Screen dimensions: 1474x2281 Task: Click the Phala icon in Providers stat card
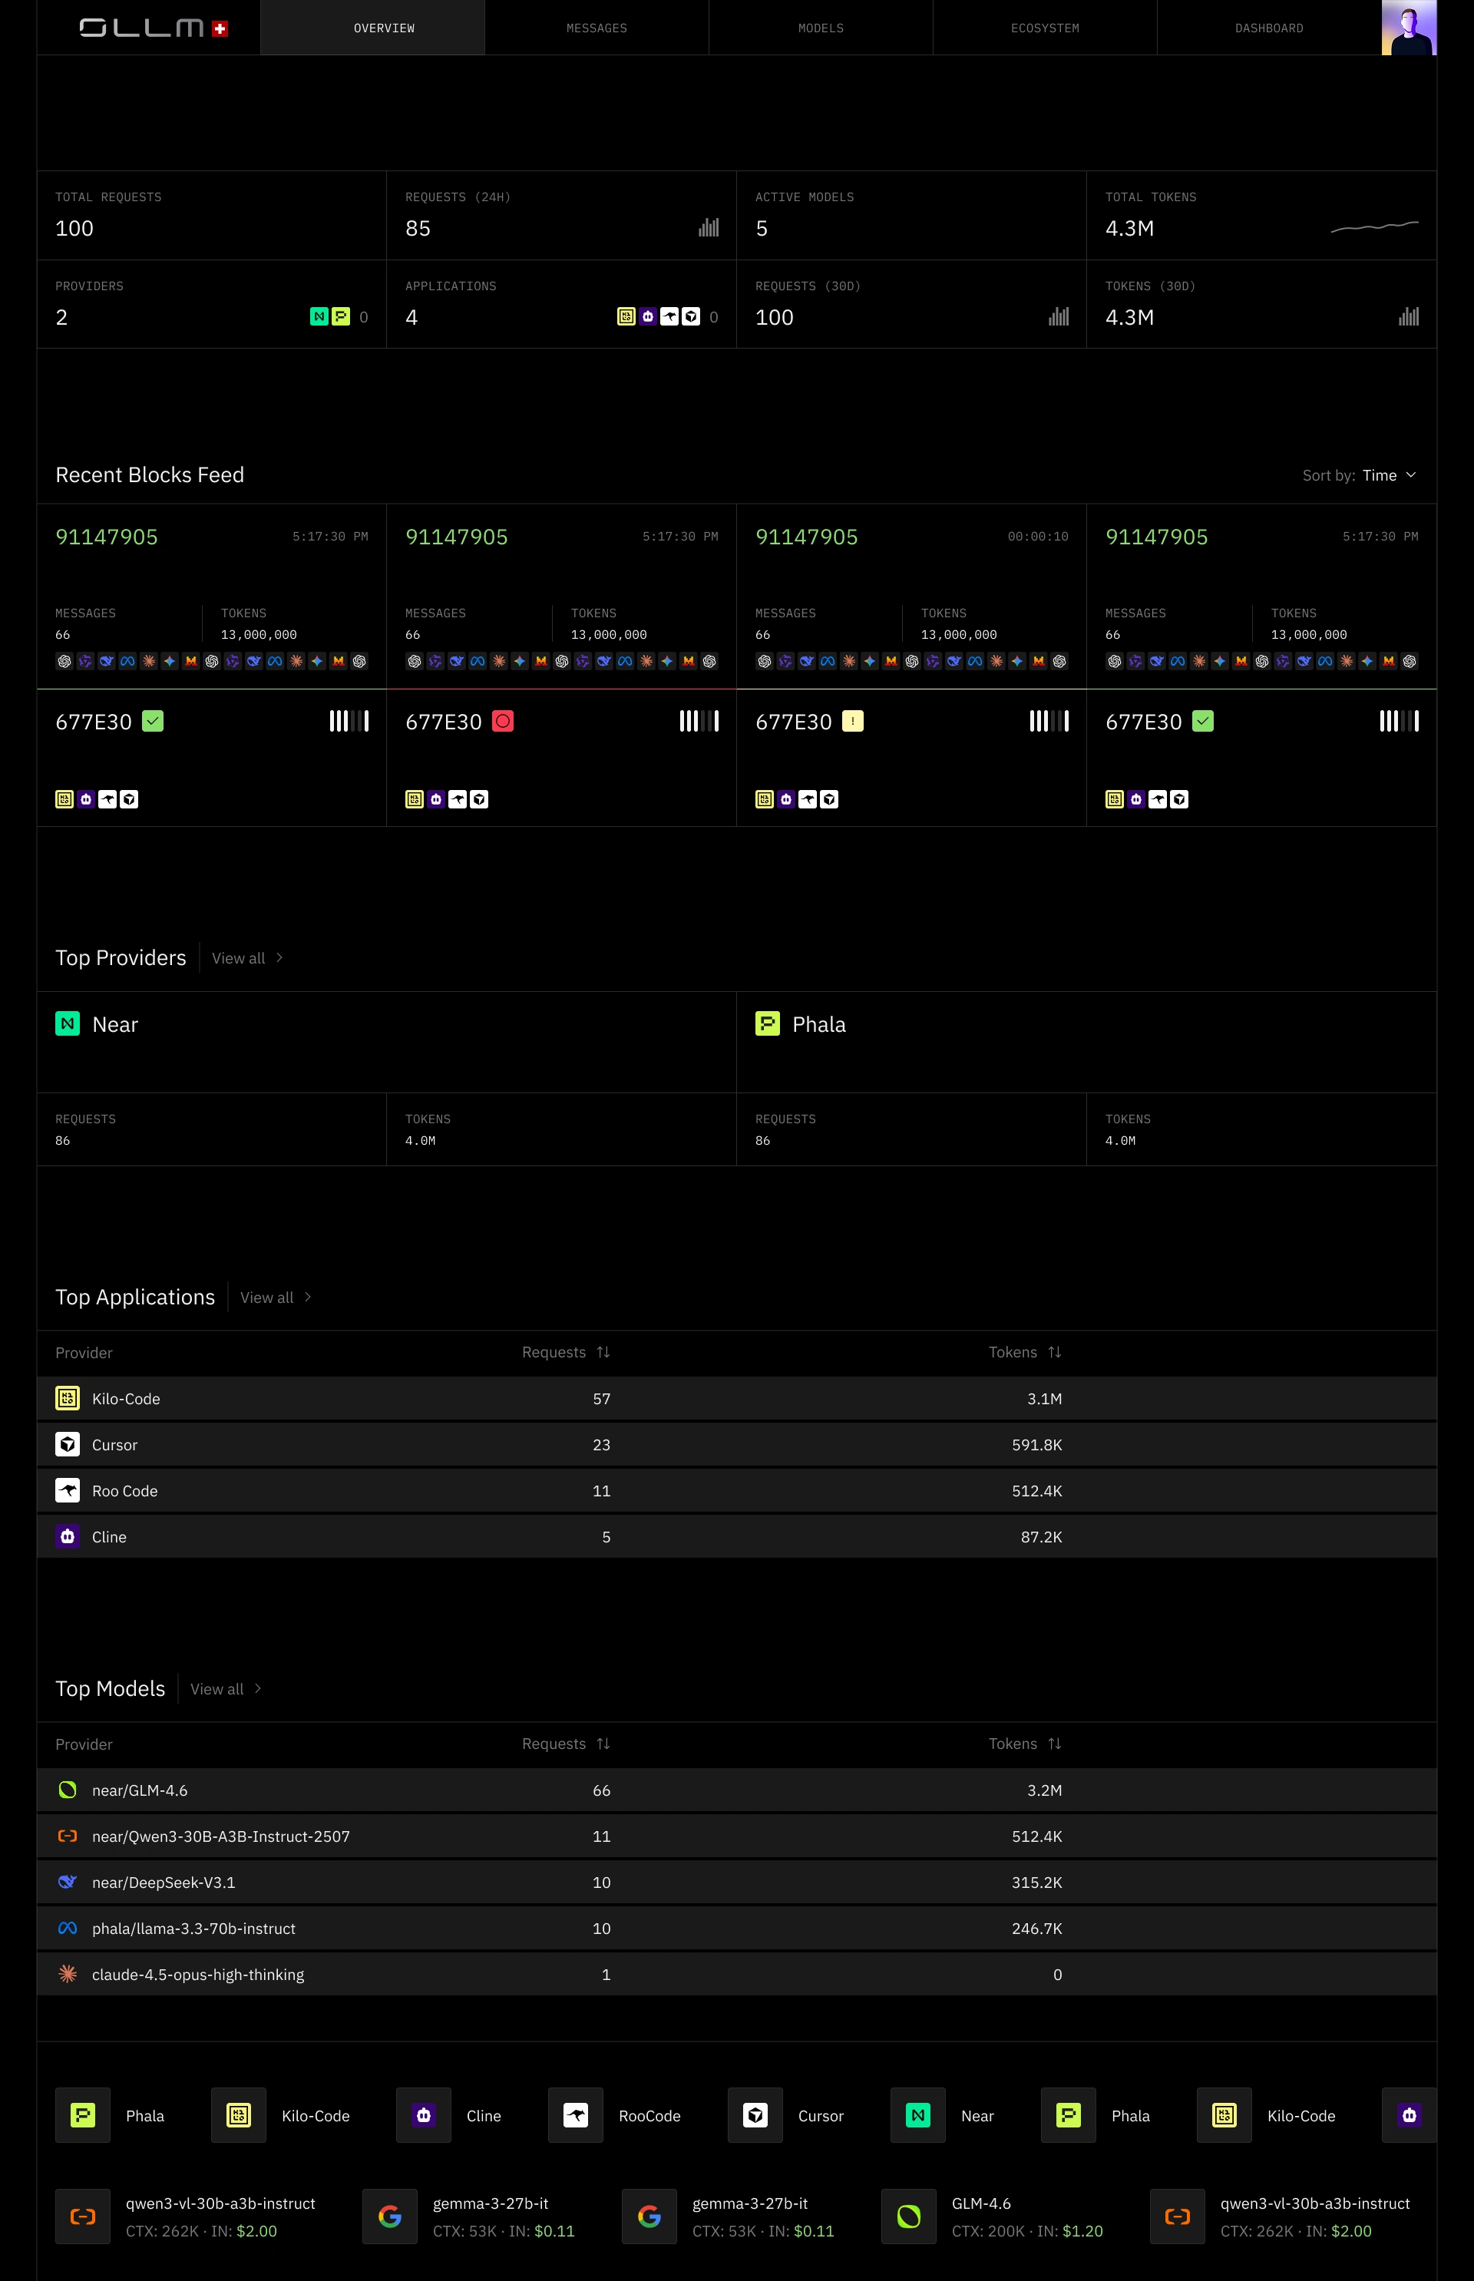click(341, 317)
